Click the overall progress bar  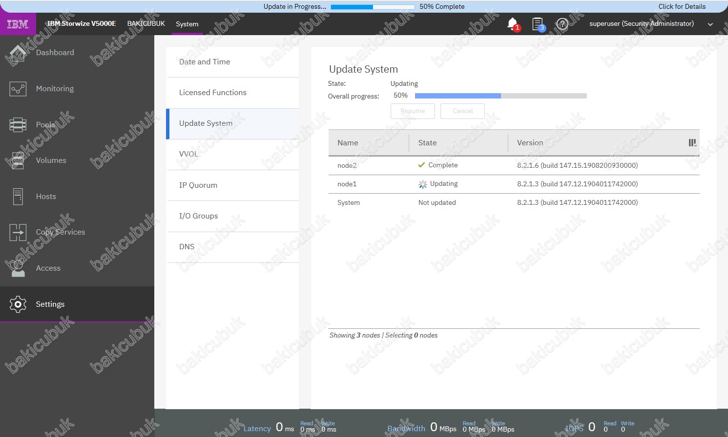pos(500,96)
